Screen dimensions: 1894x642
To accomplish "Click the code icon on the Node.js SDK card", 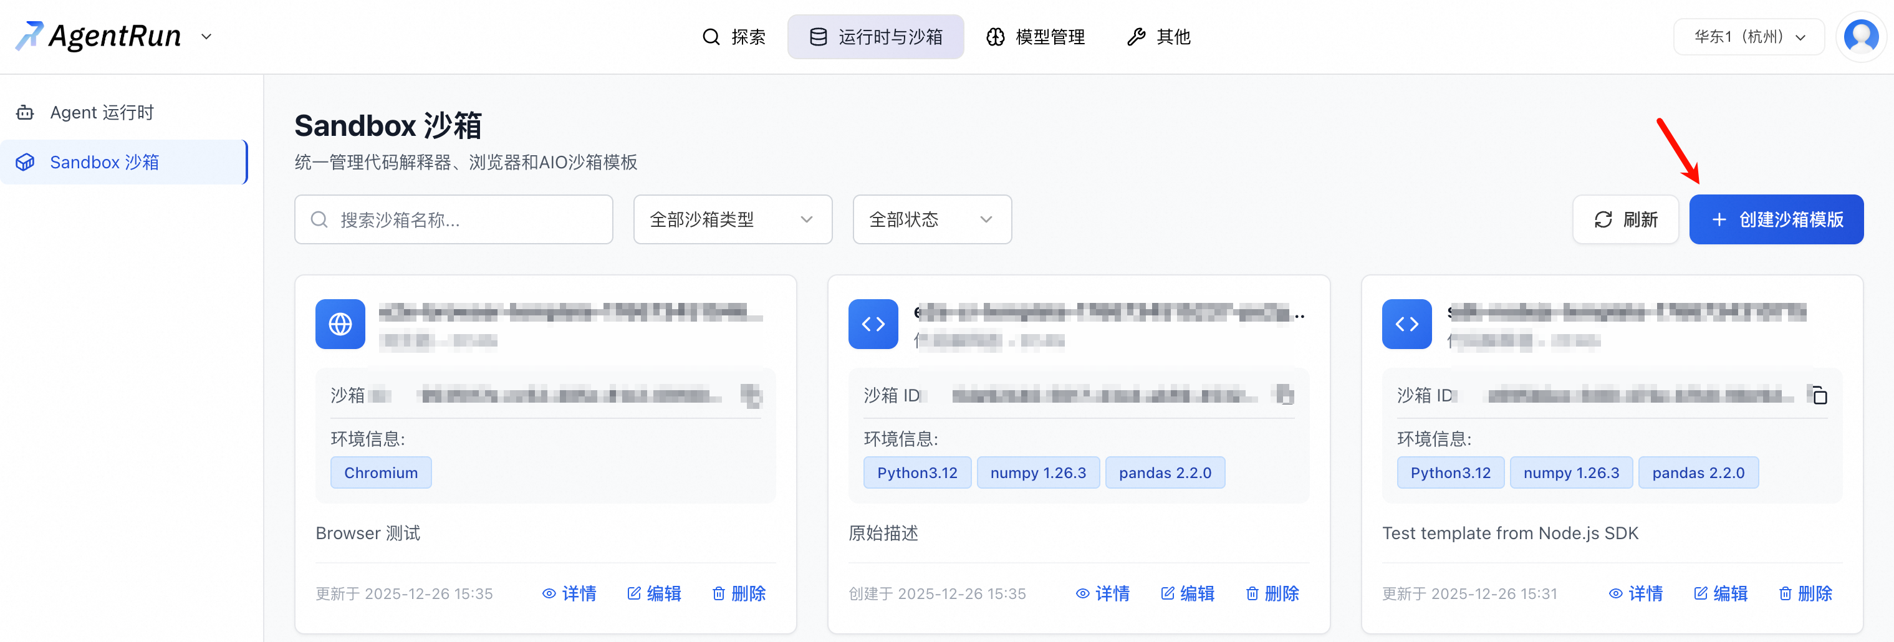I will tap(1406, 324).
